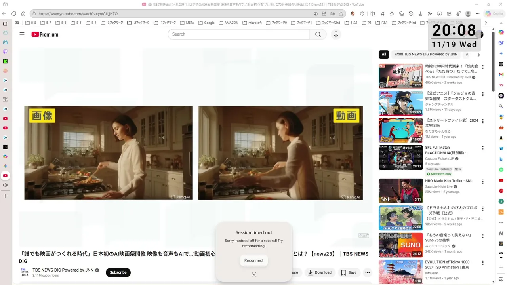Open the META bookmark folder
Viewport: 507px width, 285px height.
click(x=187, y=23)
